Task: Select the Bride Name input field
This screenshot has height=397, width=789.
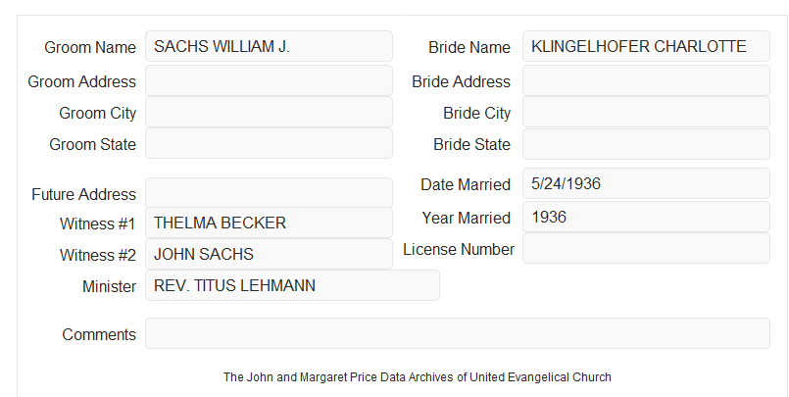Action: (646, 46)
